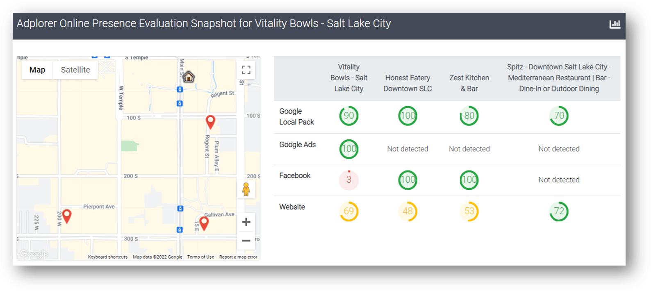Image resolution: width=651 pixels, height=291 pixels.
Task: Click Facebook row label
Action: 295,175
